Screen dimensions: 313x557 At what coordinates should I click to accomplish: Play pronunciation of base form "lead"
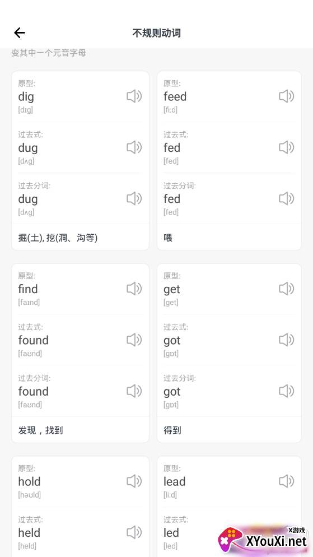click(286, 481)
